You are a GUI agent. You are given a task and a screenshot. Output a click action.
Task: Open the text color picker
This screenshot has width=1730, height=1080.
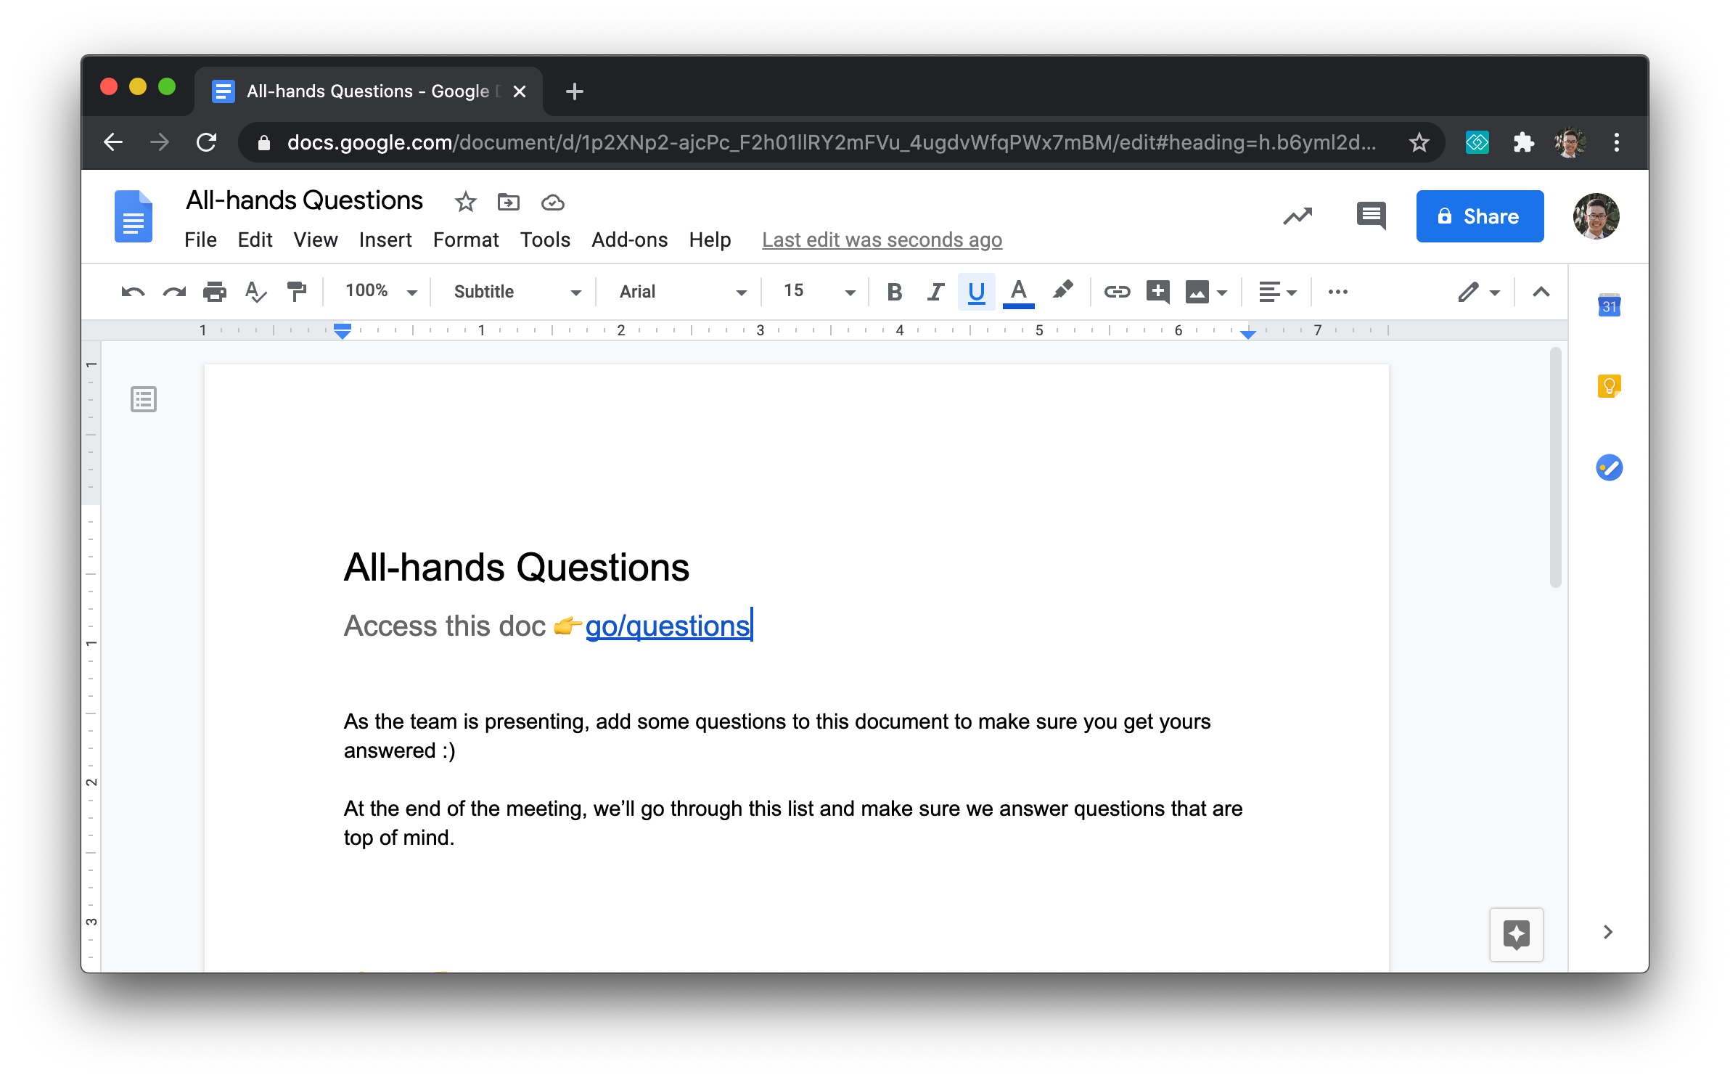[x=1018, y=292]
